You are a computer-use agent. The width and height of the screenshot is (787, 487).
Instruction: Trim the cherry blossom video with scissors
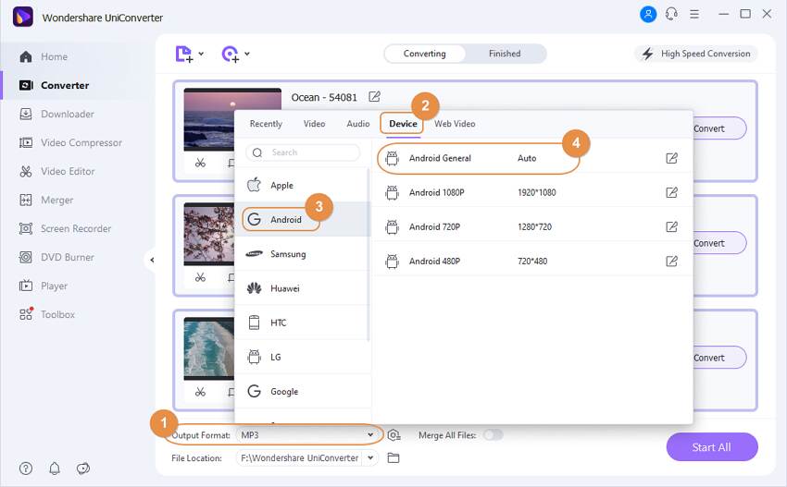coord(200,277)
